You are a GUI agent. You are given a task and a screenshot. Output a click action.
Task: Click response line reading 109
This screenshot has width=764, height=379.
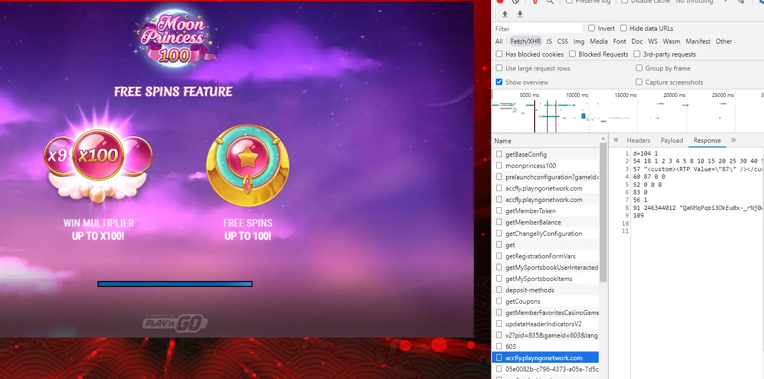[x=639, y=215]
